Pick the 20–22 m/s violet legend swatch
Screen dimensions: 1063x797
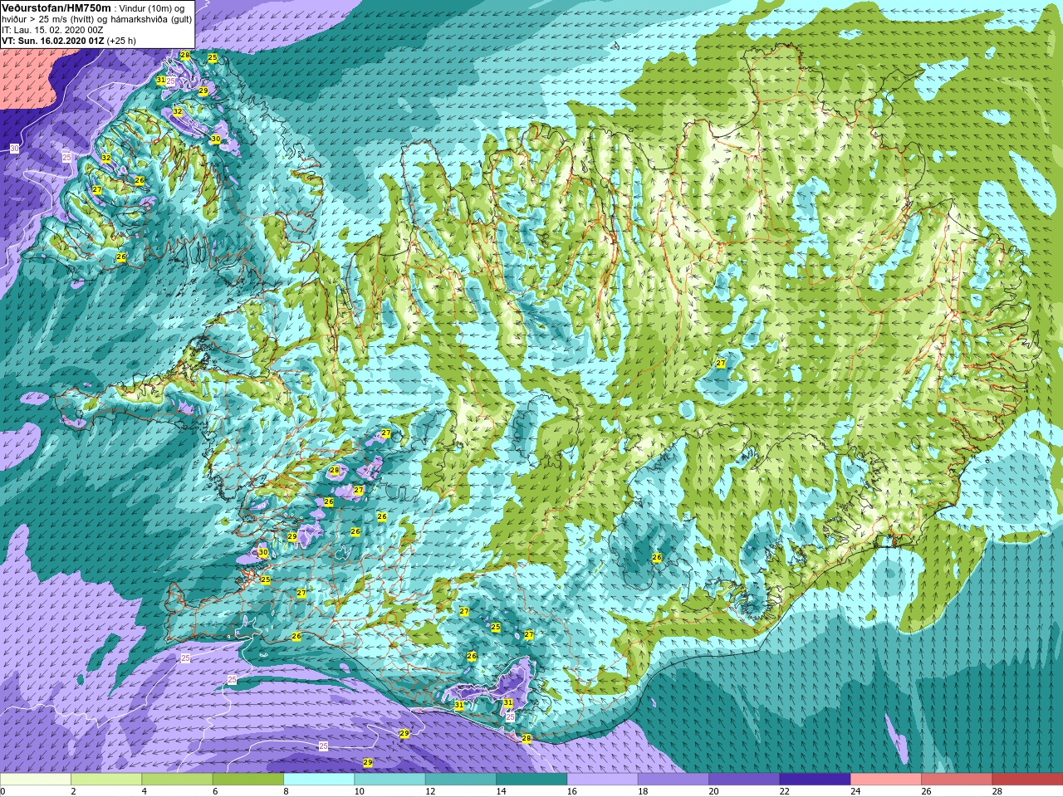click(x=744, y=780)
